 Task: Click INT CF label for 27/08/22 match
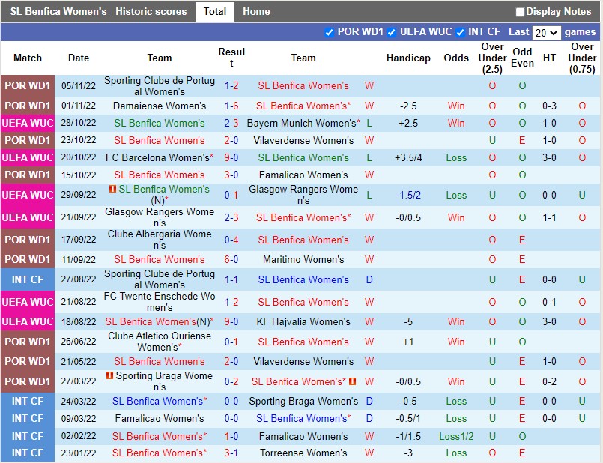pyautogui.click(x=28, y=279)
